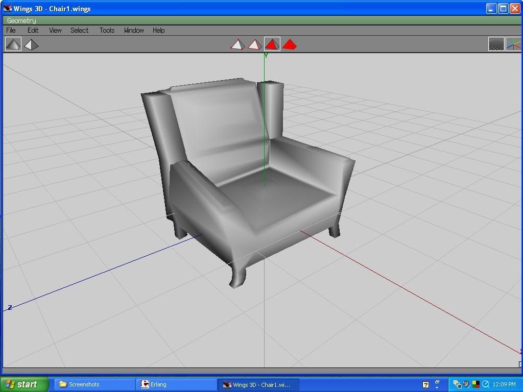
Task: Switch to the Erlang taskbar window
Action: pos(176,384)
